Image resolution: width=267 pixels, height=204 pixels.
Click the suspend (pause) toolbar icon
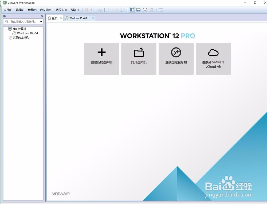tap(87, 10)
